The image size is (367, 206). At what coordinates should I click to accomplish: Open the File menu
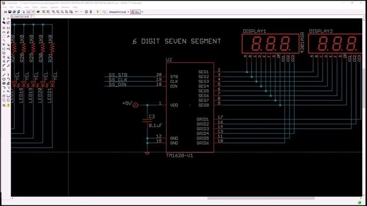5,7
